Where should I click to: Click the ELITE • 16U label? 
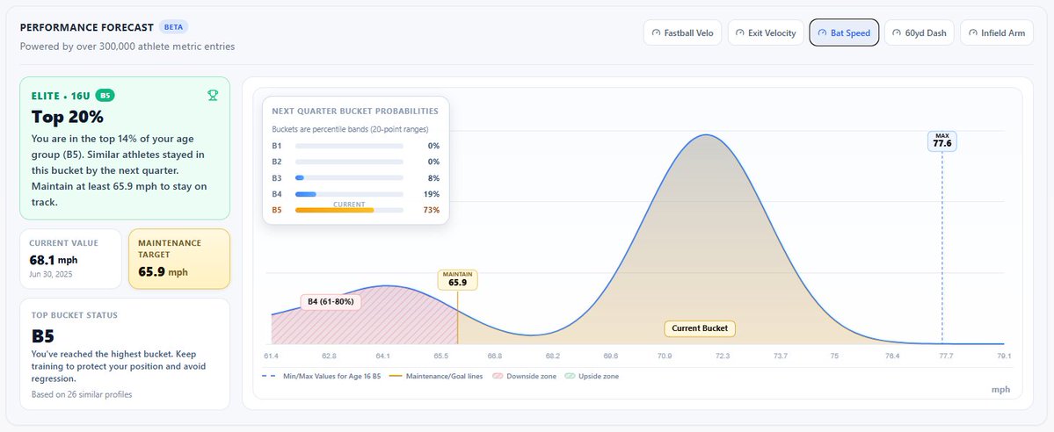62,96
